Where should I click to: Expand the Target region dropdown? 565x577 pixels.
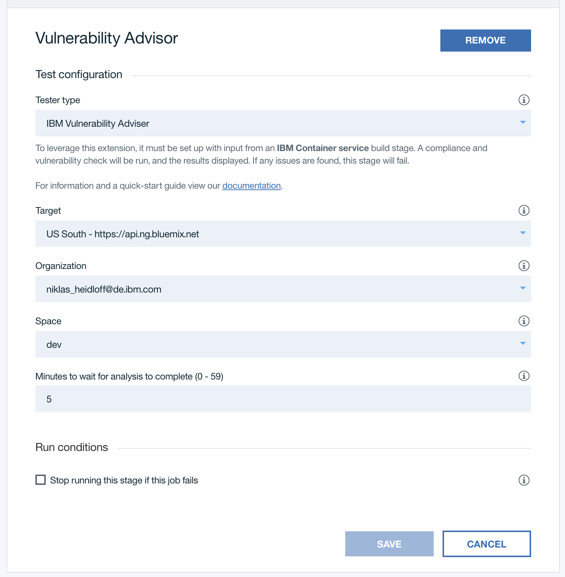283,234
